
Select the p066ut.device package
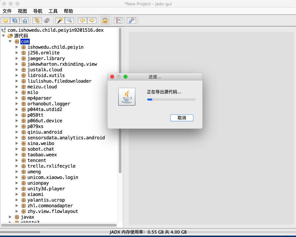(x=45, y=121)
